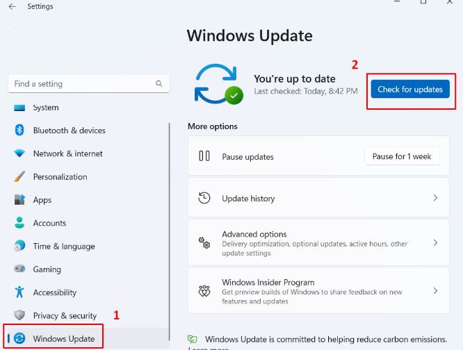
Task: Maximize the Settings window
Action: coord(423,2)
